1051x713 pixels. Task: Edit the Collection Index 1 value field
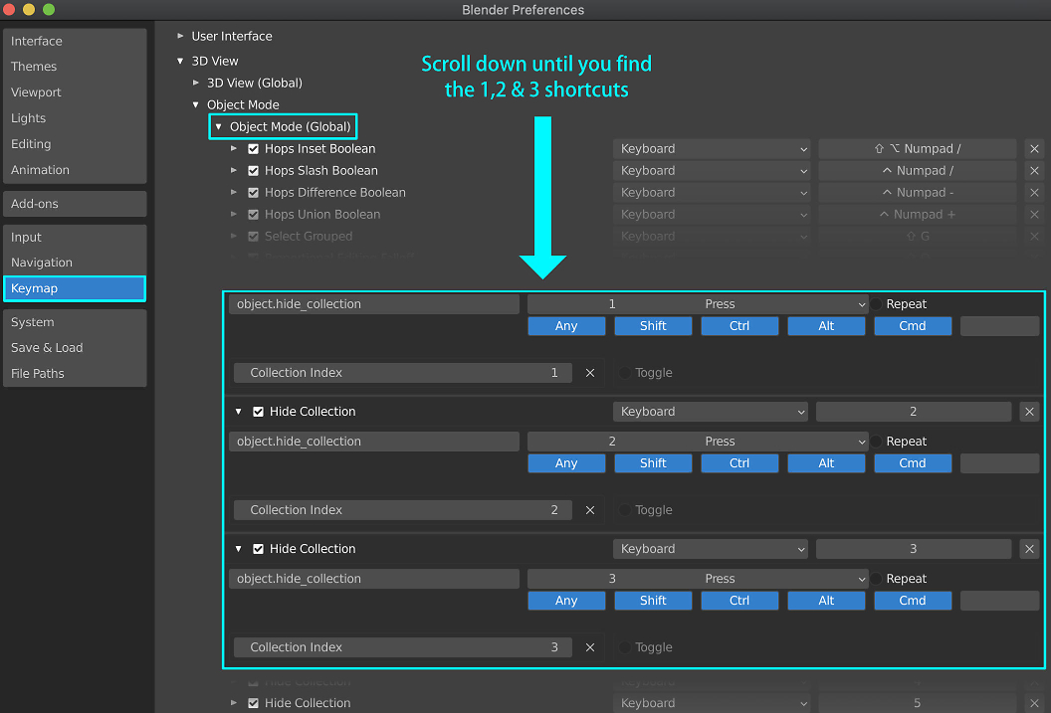(403, 373)
